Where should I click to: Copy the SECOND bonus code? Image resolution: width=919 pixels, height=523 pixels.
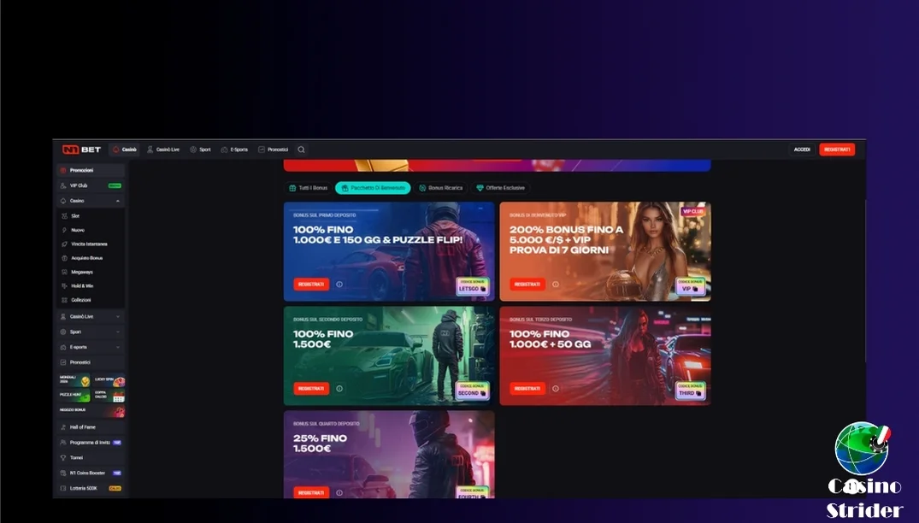[473, 391]
